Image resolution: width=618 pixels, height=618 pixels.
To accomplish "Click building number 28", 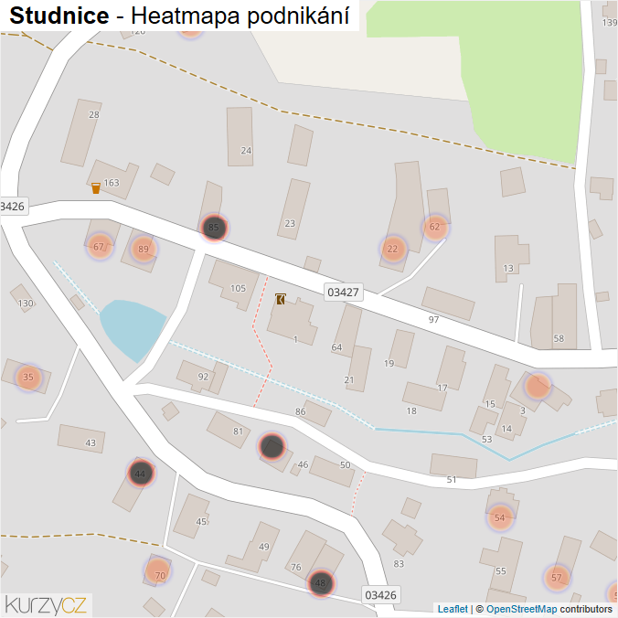I will click(x=94, y=114).
